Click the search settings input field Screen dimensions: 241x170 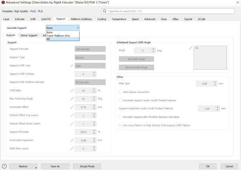[169, 12]
